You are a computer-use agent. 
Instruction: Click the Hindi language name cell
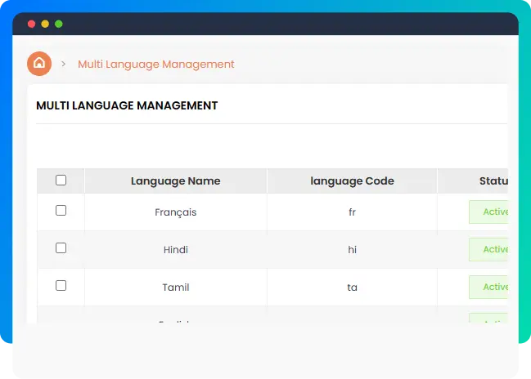click(175, 250)
